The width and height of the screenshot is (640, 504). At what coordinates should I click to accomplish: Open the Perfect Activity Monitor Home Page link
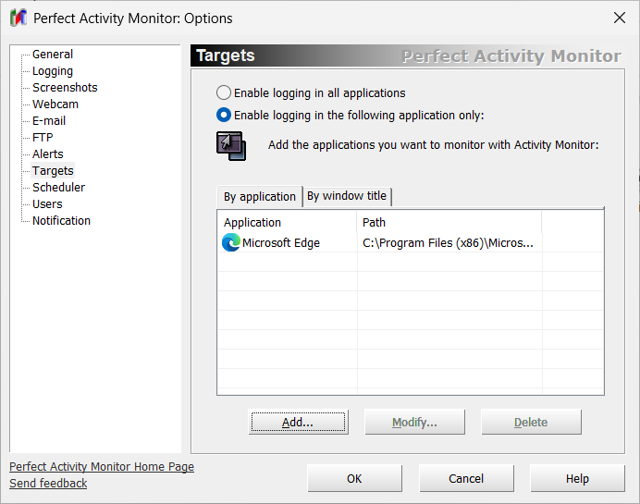(x=102, y=467)
